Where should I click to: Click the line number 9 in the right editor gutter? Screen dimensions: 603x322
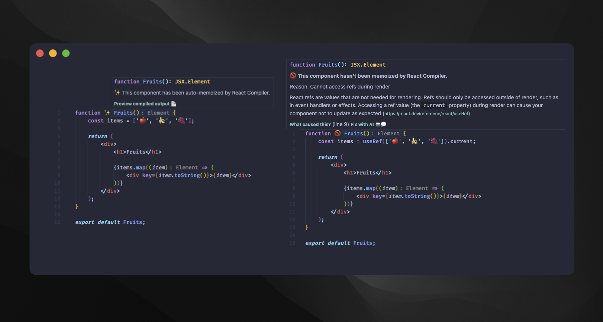(x=294, y=196)
